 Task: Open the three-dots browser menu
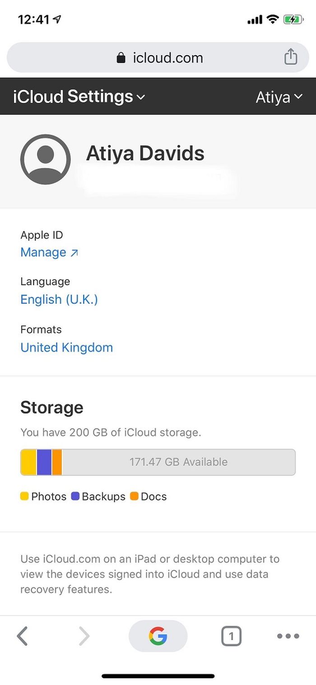click(288, 636)
